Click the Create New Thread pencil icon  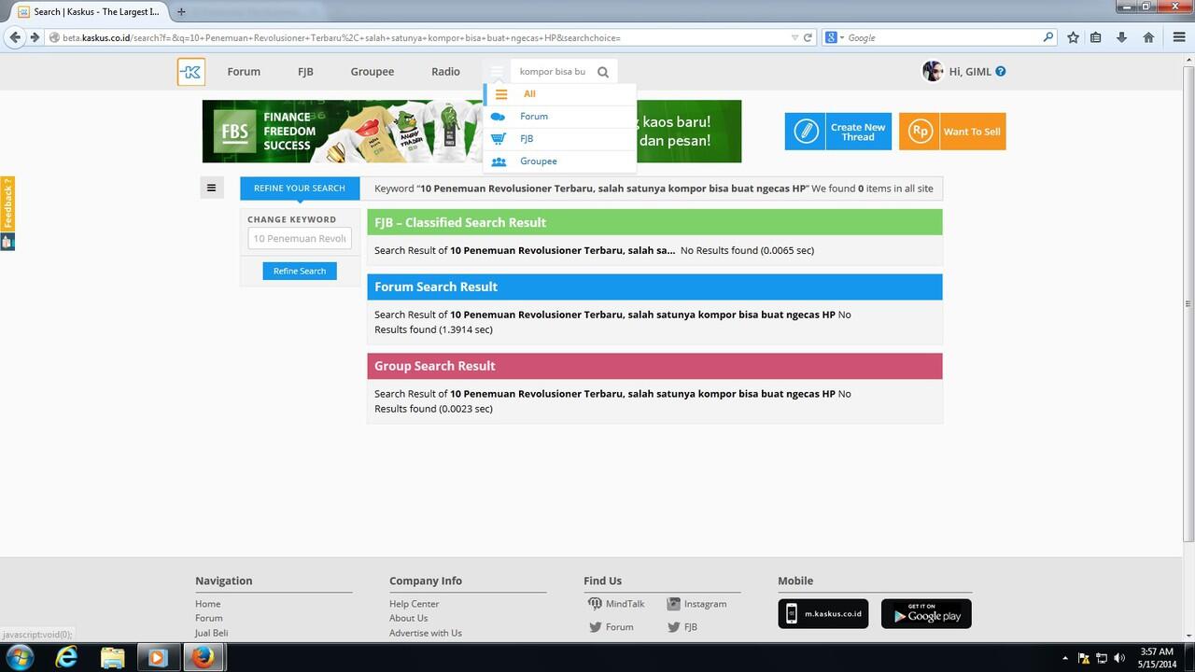(806, 132)
